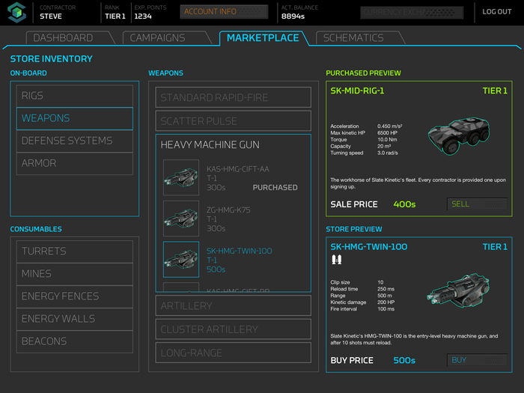Open Mines consumables
This screenshot has height=393, width=524.
click(x=75, y=274)
